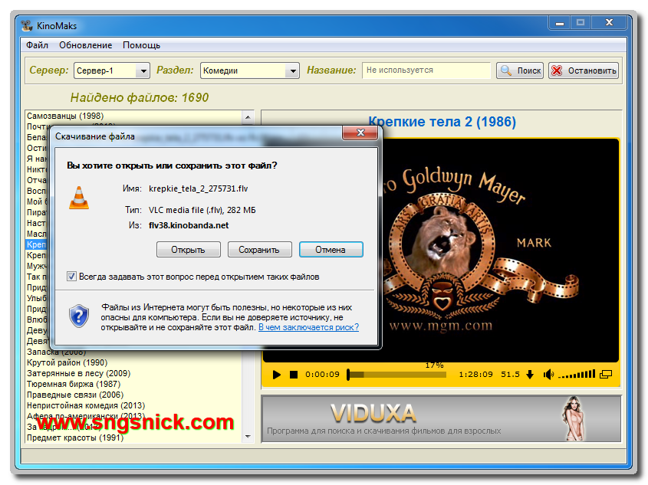Click the red X Остановить button
The image size is (648, 485).
coord(584,70)
